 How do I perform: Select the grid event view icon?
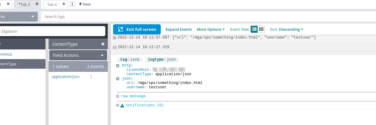click(261, 29)
